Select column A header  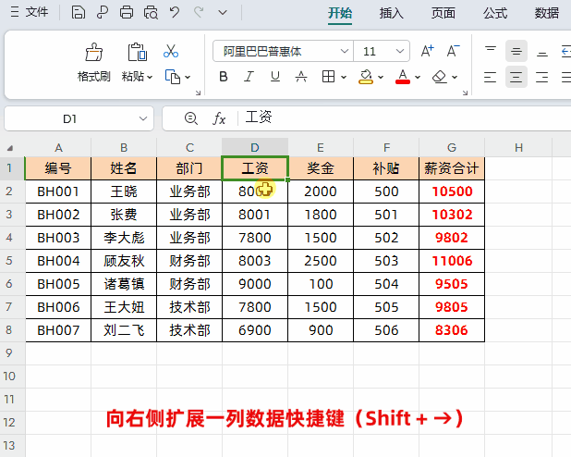58,148
